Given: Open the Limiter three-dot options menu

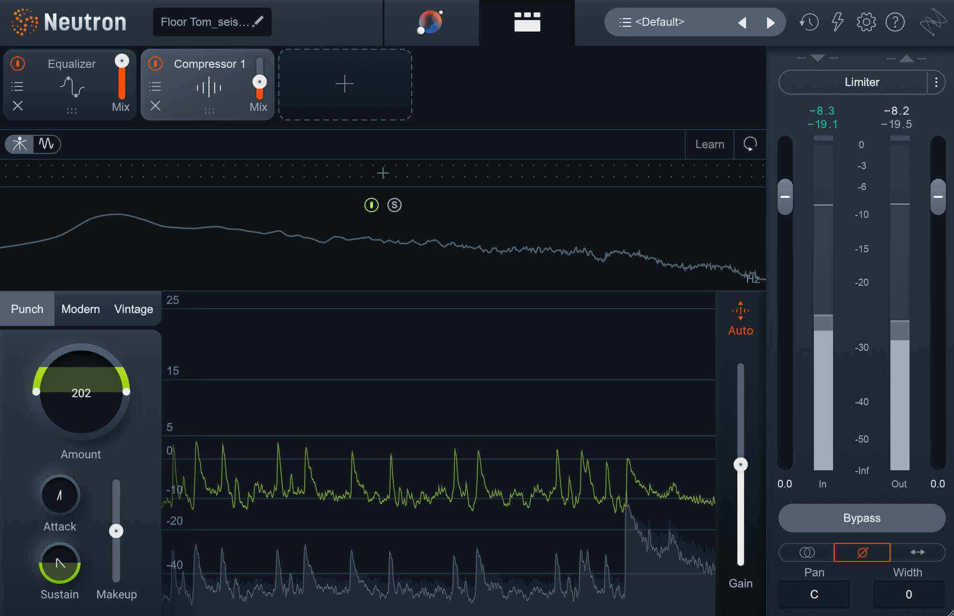Looking at the screenshot, I should click(936, 82).
